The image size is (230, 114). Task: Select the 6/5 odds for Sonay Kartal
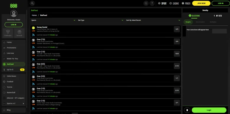click(177, 29)
